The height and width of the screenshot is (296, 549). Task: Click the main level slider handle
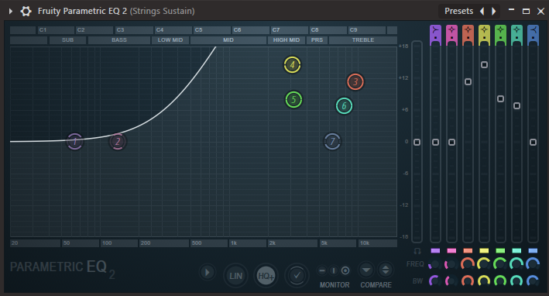pyautogui.click(x=417, y=143)
